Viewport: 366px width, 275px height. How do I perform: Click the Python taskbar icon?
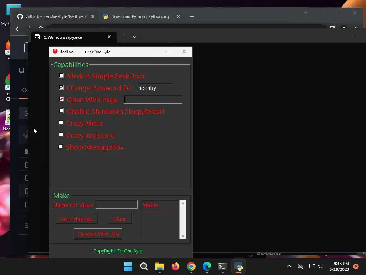[x=238, y=266]
